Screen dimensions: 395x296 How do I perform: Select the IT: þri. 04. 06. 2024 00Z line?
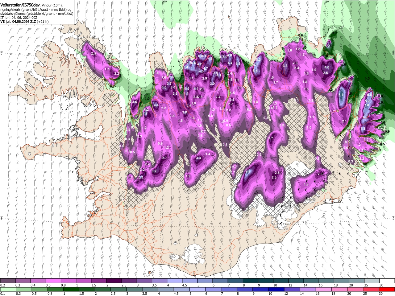click(x=19, y=18)
